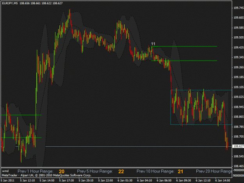This screenshot has height=183, width=244.
Task: Click the 108.465 price scale label
Action: coord(239,166)
